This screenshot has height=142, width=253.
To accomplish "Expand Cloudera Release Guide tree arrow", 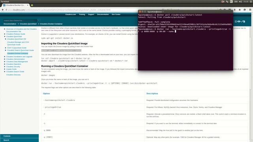I will tap(5, 34).
